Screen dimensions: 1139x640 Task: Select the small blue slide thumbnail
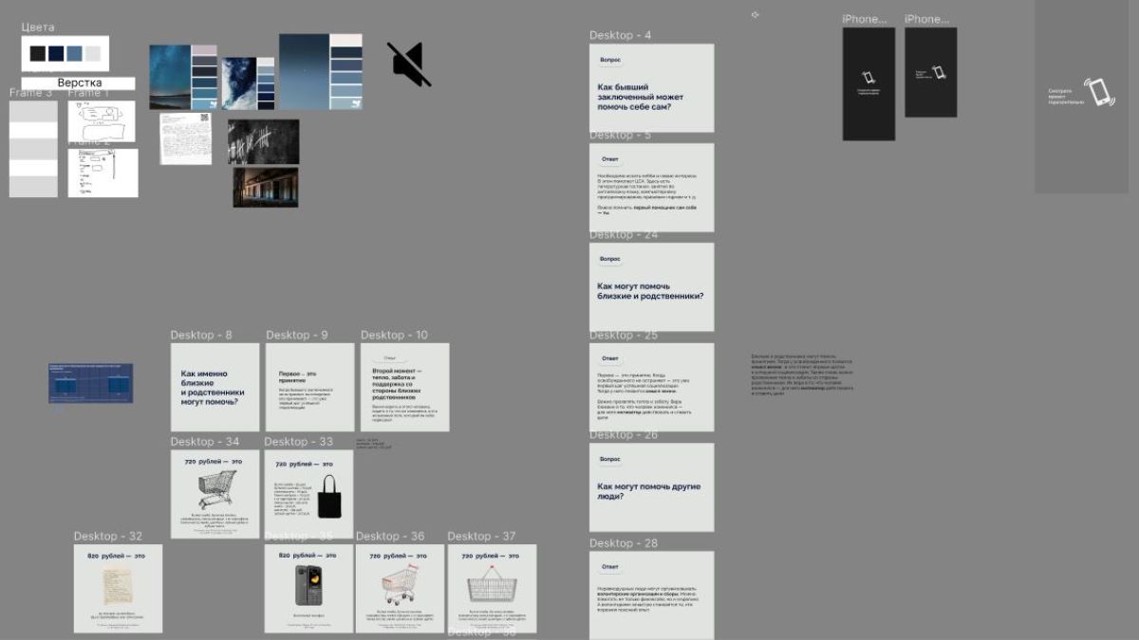(x=91, y=383)
